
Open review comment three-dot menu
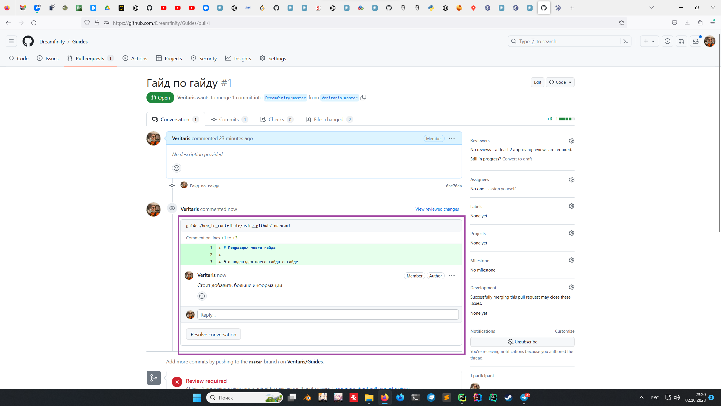452,276
